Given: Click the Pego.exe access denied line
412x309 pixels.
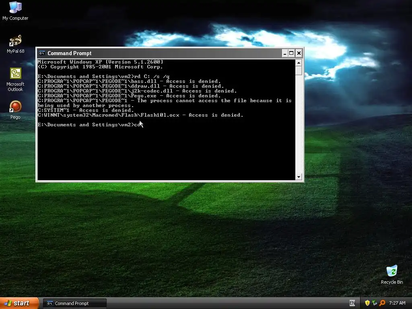Looking at the screenshot, I should pos(129,96).
